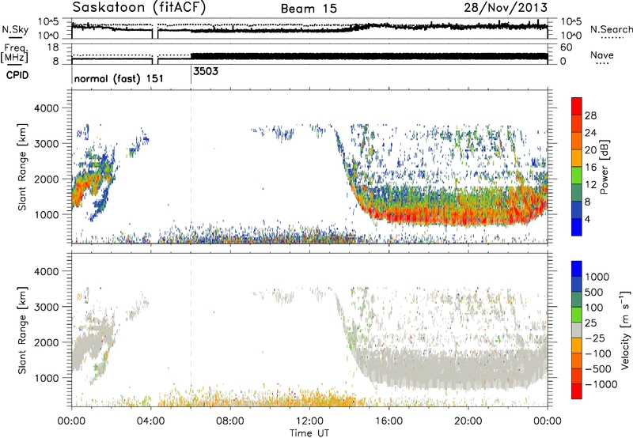Click the 'Slant Range [km]' label of velocity panel

(x=22, y=330)
